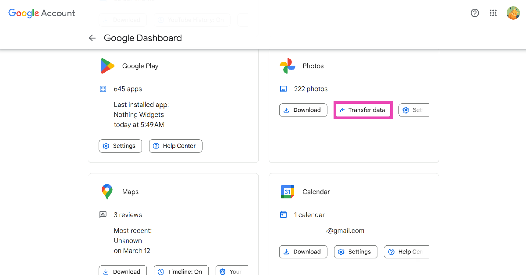Open the Maps Timeline: On button
This screenshot has width=526, height=275.
(x=181, y=271)
